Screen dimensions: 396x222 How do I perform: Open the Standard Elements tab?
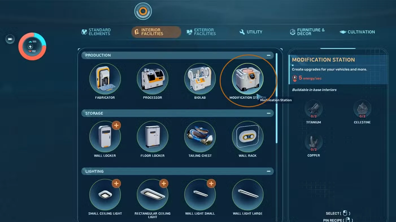96,32
